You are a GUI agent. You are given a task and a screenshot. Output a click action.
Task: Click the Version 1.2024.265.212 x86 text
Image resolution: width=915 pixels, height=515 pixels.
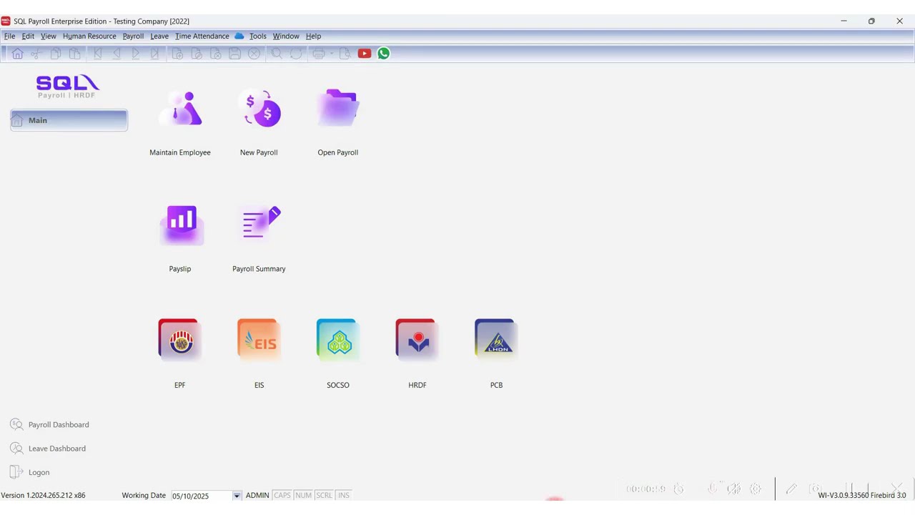[43, 495]
